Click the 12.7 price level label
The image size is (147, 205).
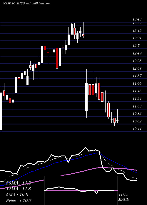(136, 46)
